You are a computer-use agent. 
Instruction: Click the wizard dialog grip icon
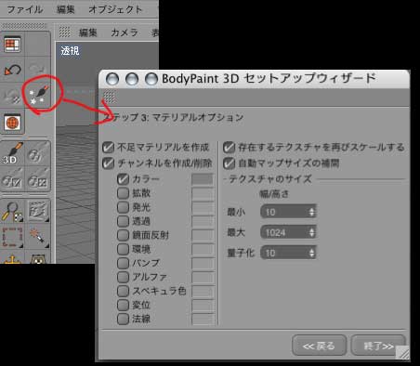point(109,98)
